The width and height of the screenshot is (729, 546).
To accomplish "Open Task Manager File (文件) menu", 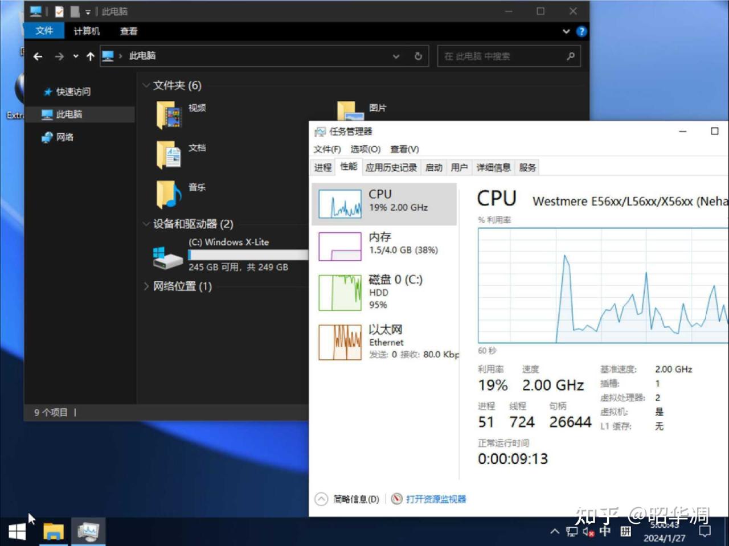I will (x=327, y=149).
